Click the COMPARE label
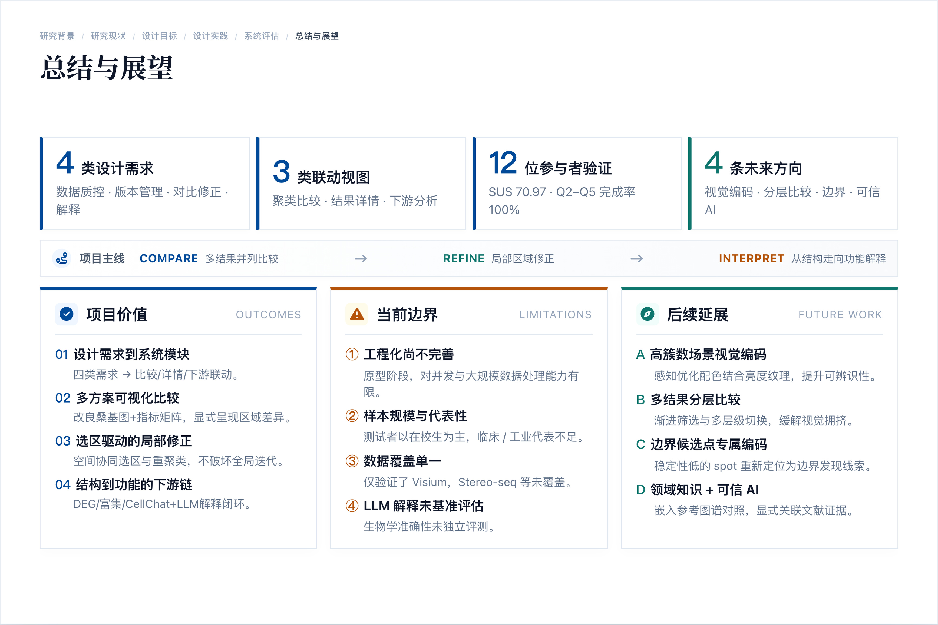 pyautogui.click(x=169, y=258)
